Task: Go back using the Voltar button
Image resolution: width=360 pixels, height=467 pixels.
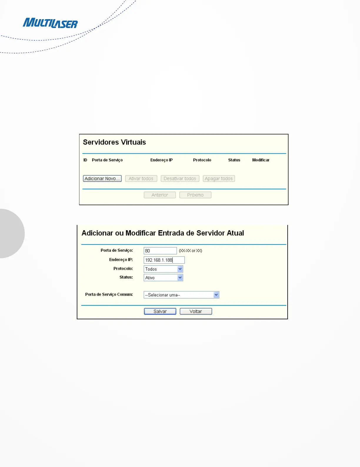Action: pyautogui.click(x=196, y=311)
